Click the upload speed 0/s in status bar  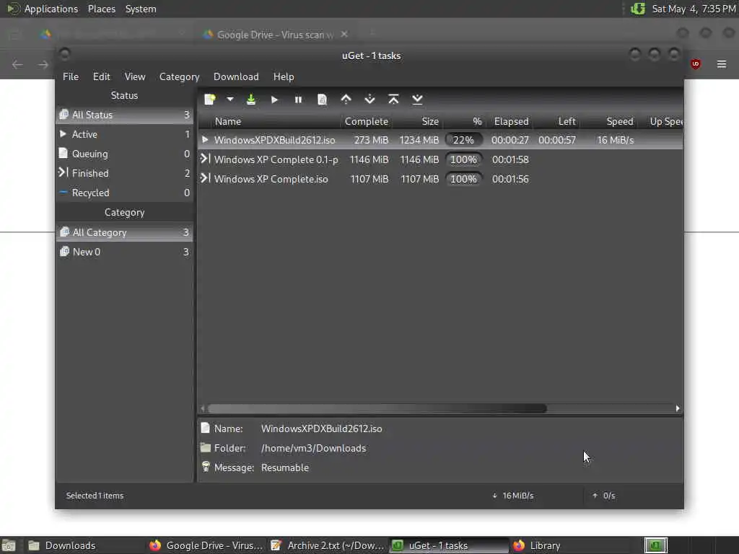(x=604, y=496)
